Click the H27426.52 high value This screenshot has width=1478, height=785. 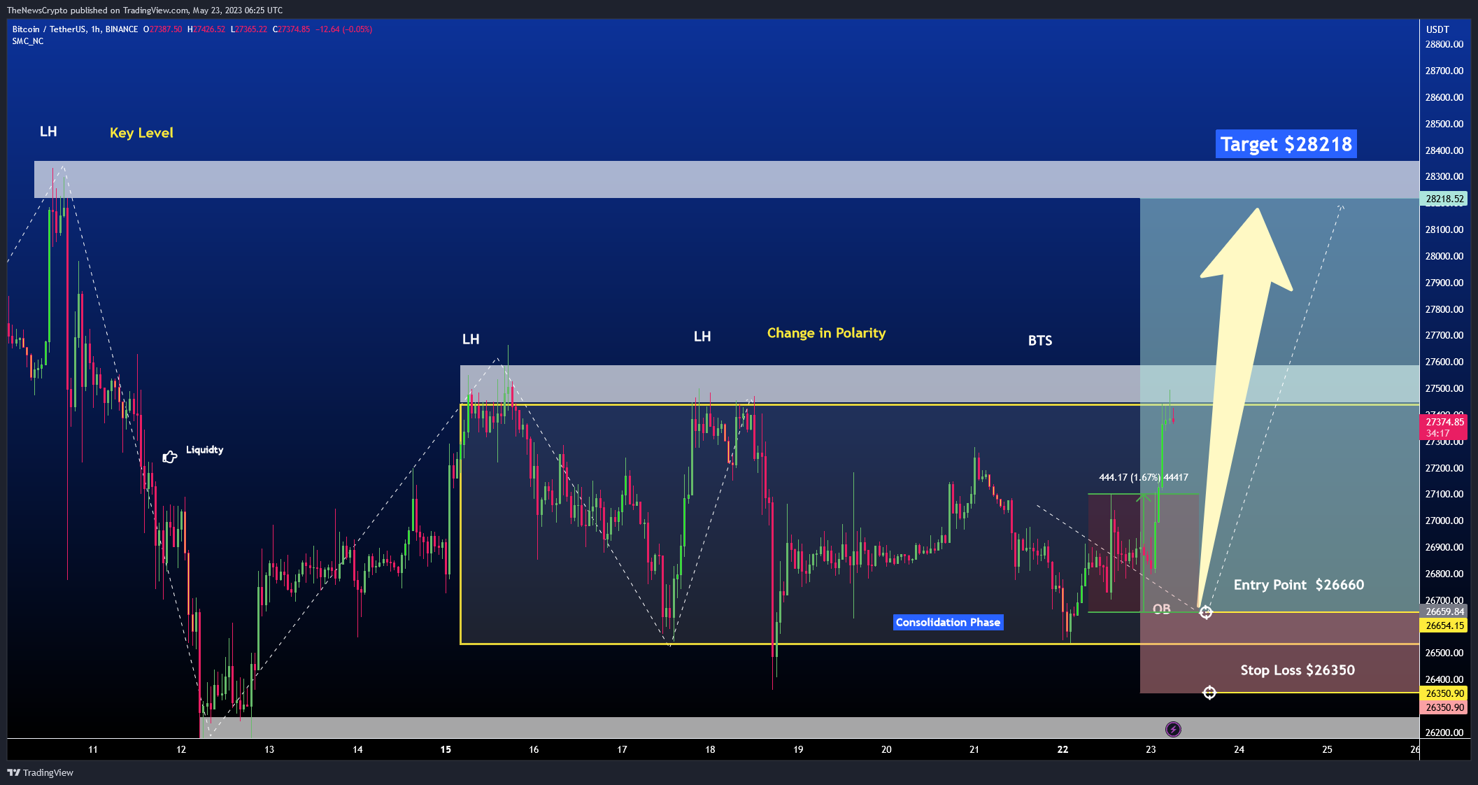tap(206, 29)
